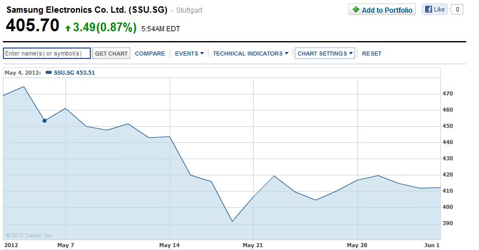Click the Facebook logo on Like button
The image size is (479, 250).
click(429, 9)
